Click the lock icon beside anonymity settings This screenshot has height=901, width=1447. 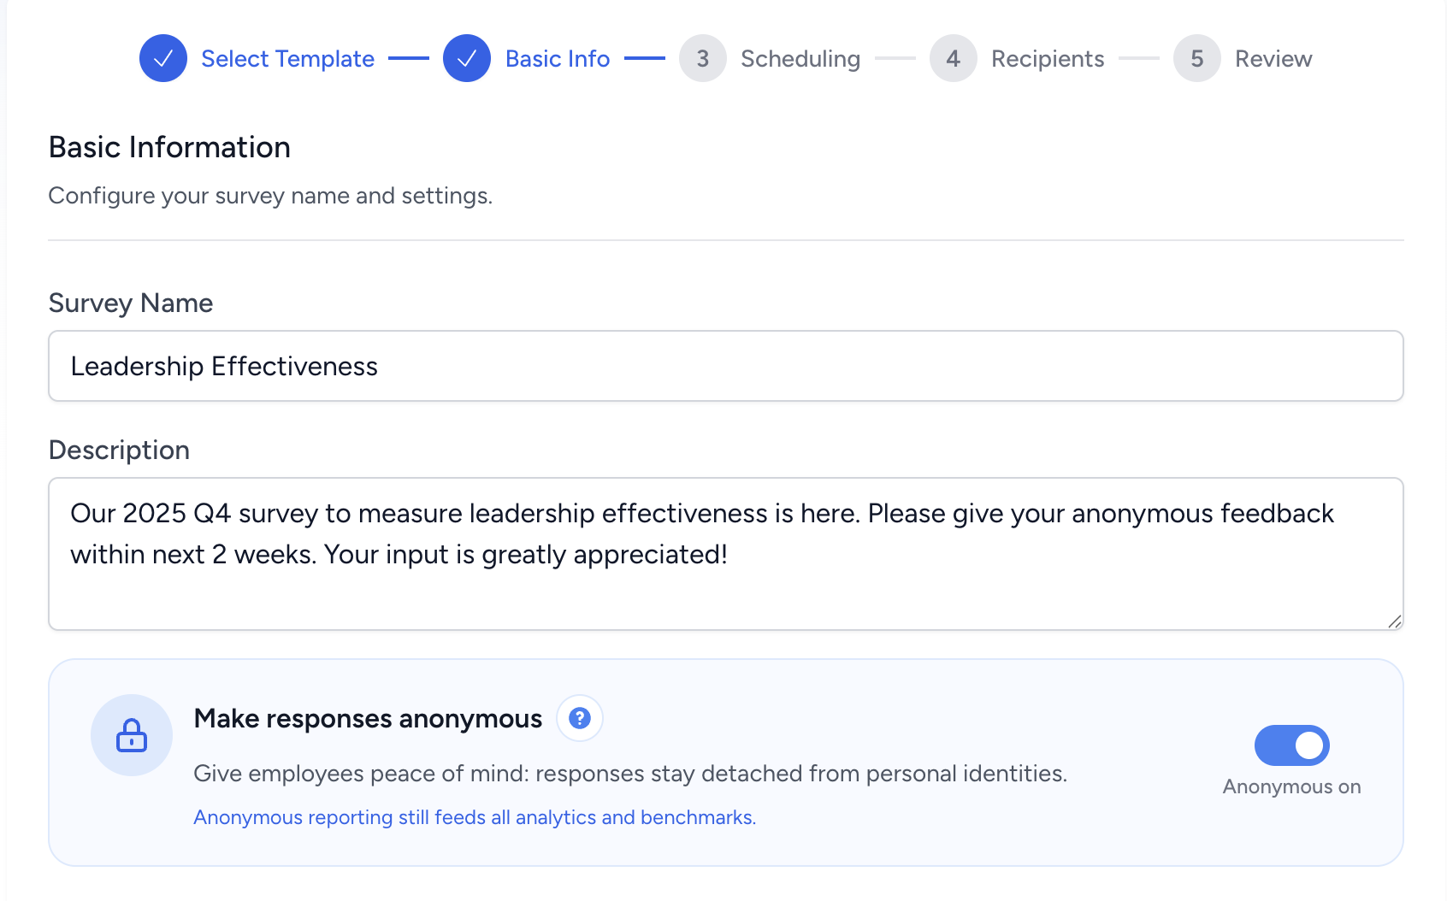click(131, 734)
